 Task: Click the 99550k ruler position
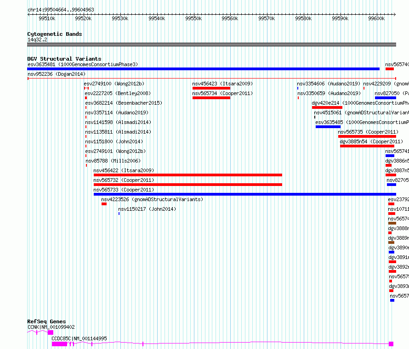click(193, 18)
